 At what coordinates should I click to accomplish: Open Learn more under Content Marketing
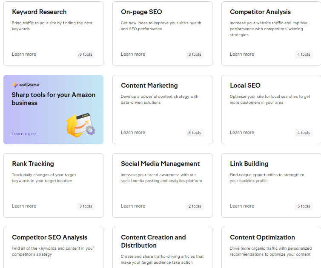coord(133,133)
